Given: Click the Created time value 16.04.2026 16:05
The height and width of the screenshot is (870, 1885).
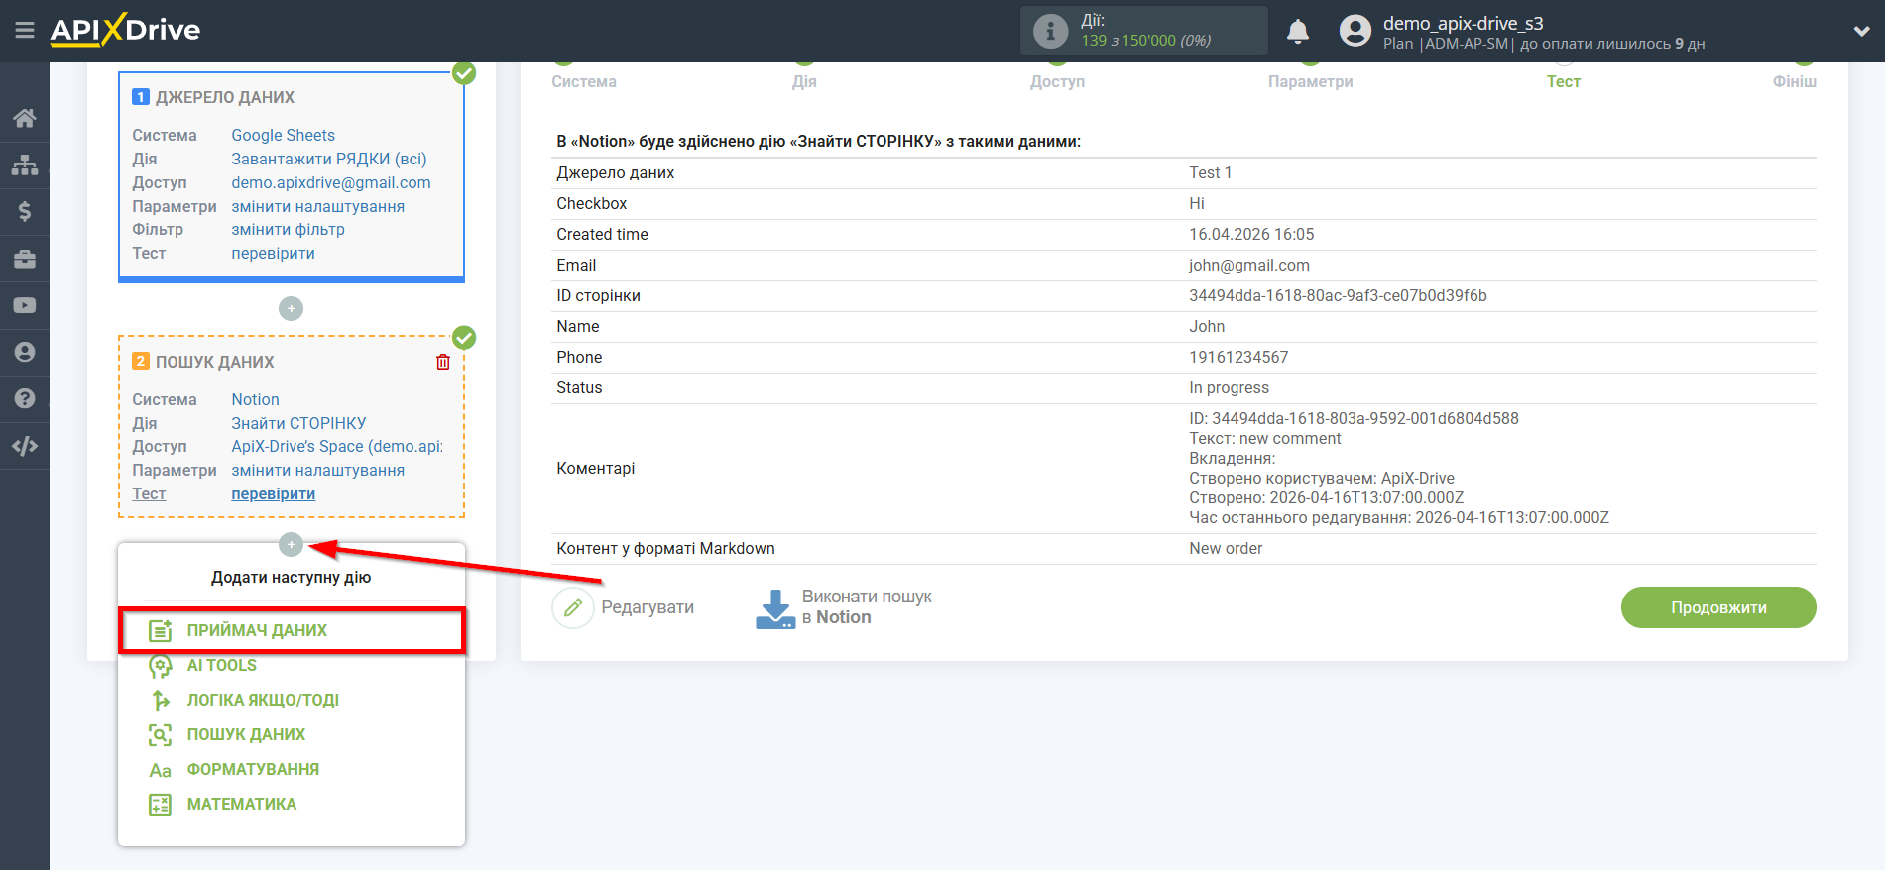Looking at the screenshot, I should [1251, 234].
